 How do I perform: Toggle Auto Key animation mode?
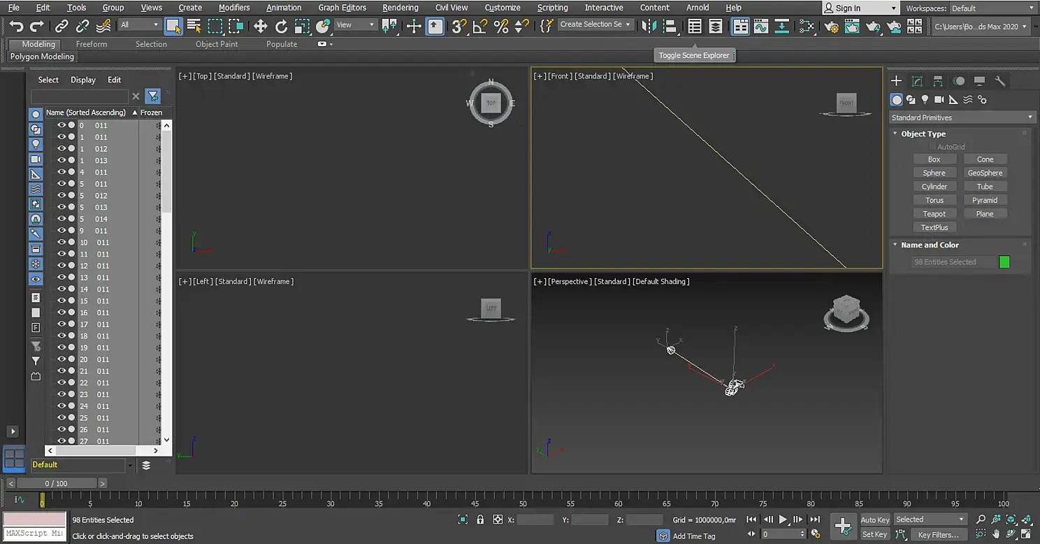pyautogui.click(x=874, y=520)
